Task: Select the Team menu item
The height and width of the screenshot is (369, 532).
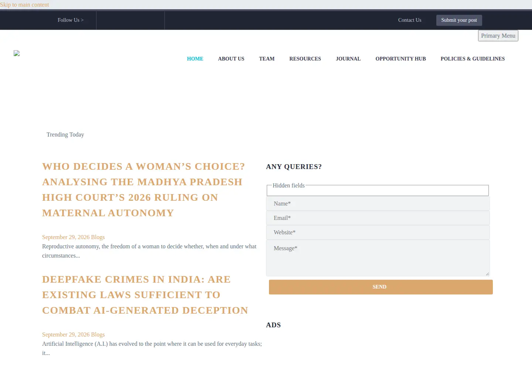Action: (267, 59)
